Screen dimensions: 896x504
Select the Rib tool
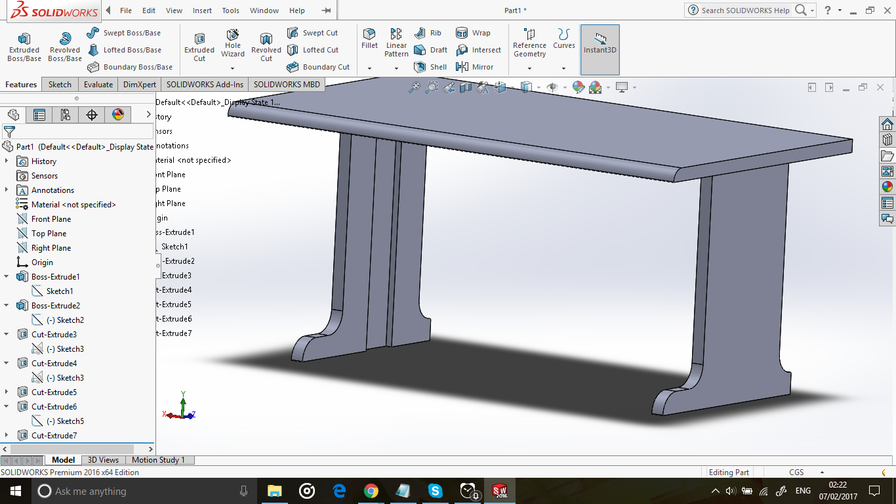[428, 33]
